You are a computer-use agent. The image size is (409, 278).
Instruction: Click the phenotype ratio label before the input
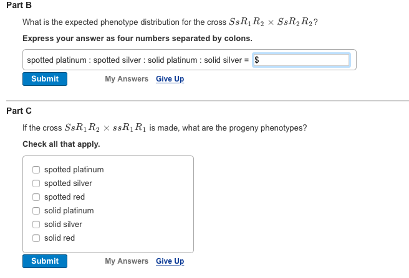click(x=138, y=60)
